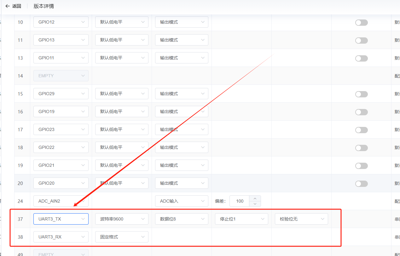Click the back arrow icon labeled 返回
The height and width of the screenshot is (256, 400).
(8, 6)
